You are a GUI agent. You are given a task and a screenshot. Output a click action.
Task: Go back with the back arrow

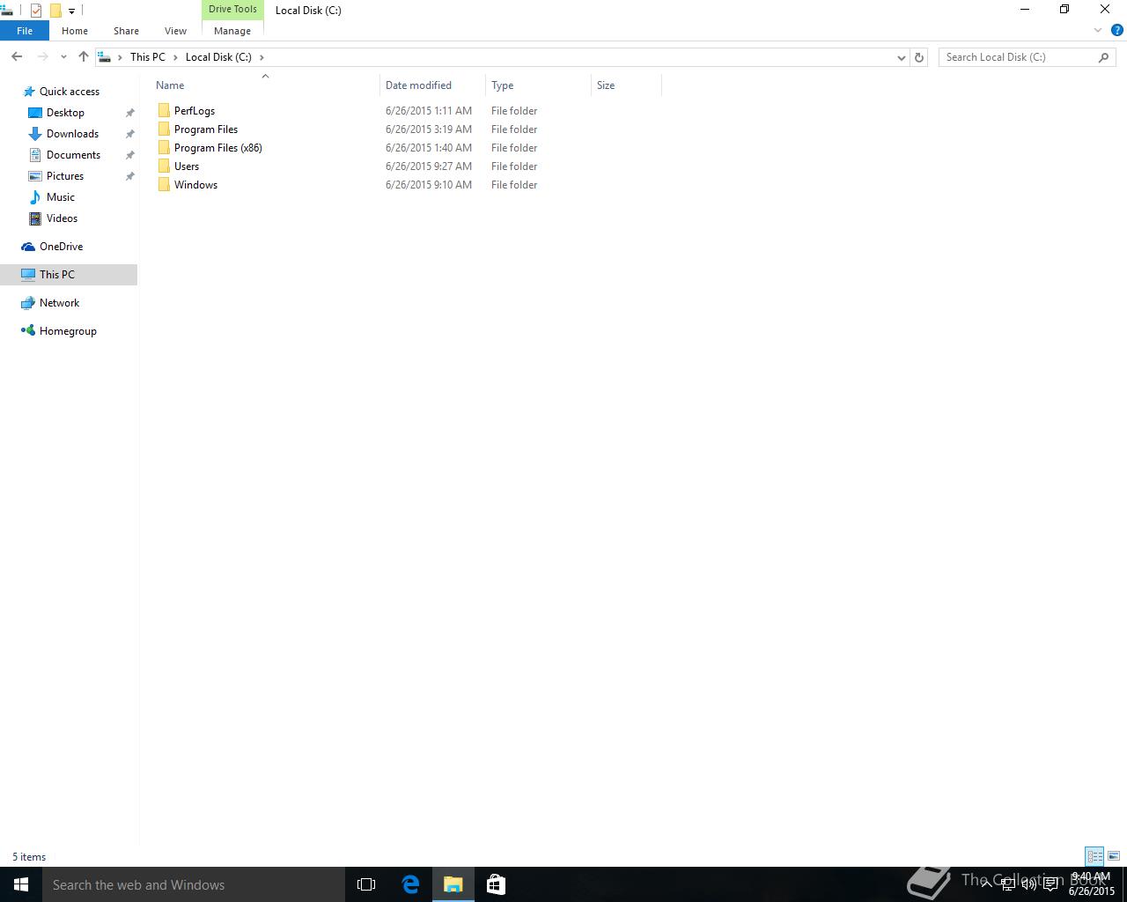(x=17, y=57)
